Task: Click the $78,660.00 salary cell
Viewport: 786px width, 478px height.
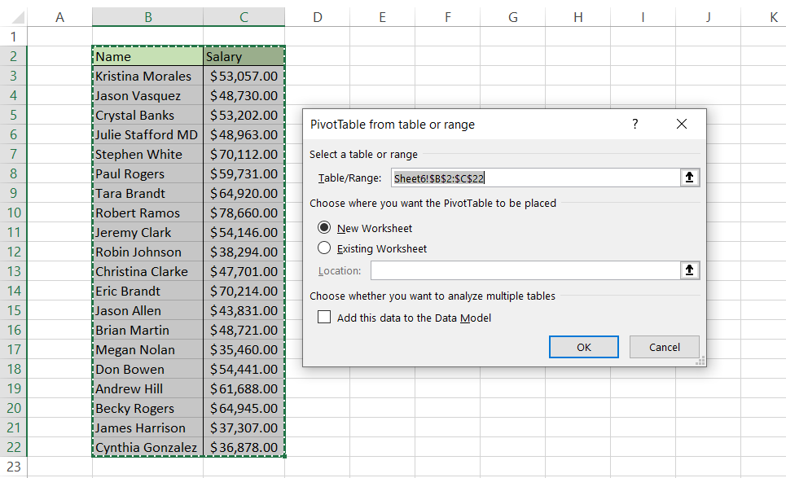Action: [244, 213]
